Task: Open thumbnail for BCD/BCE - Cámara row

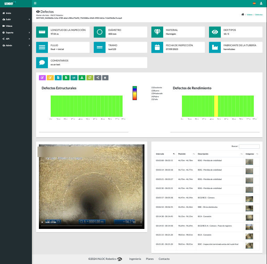Action: (x=249, y=199)
